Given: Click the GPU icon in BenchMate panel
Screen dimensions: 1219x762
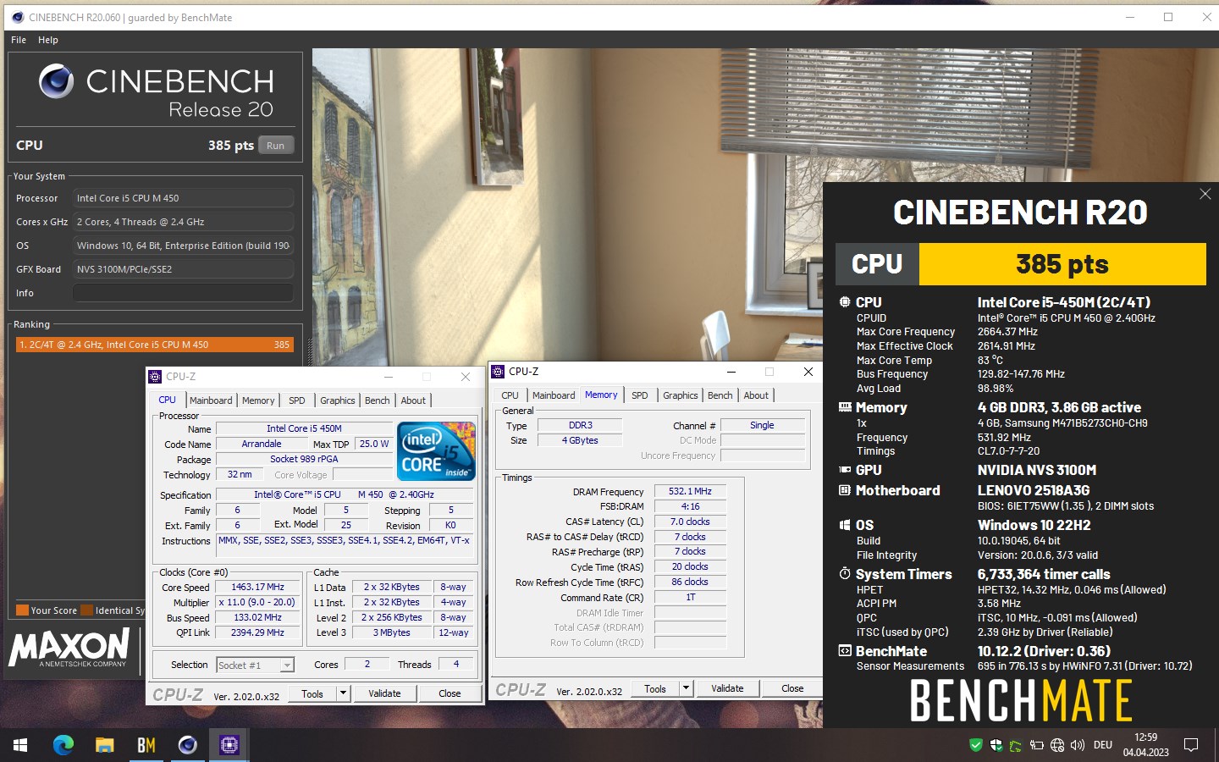Looking at the screenshot, I should [x=845, y=470].
